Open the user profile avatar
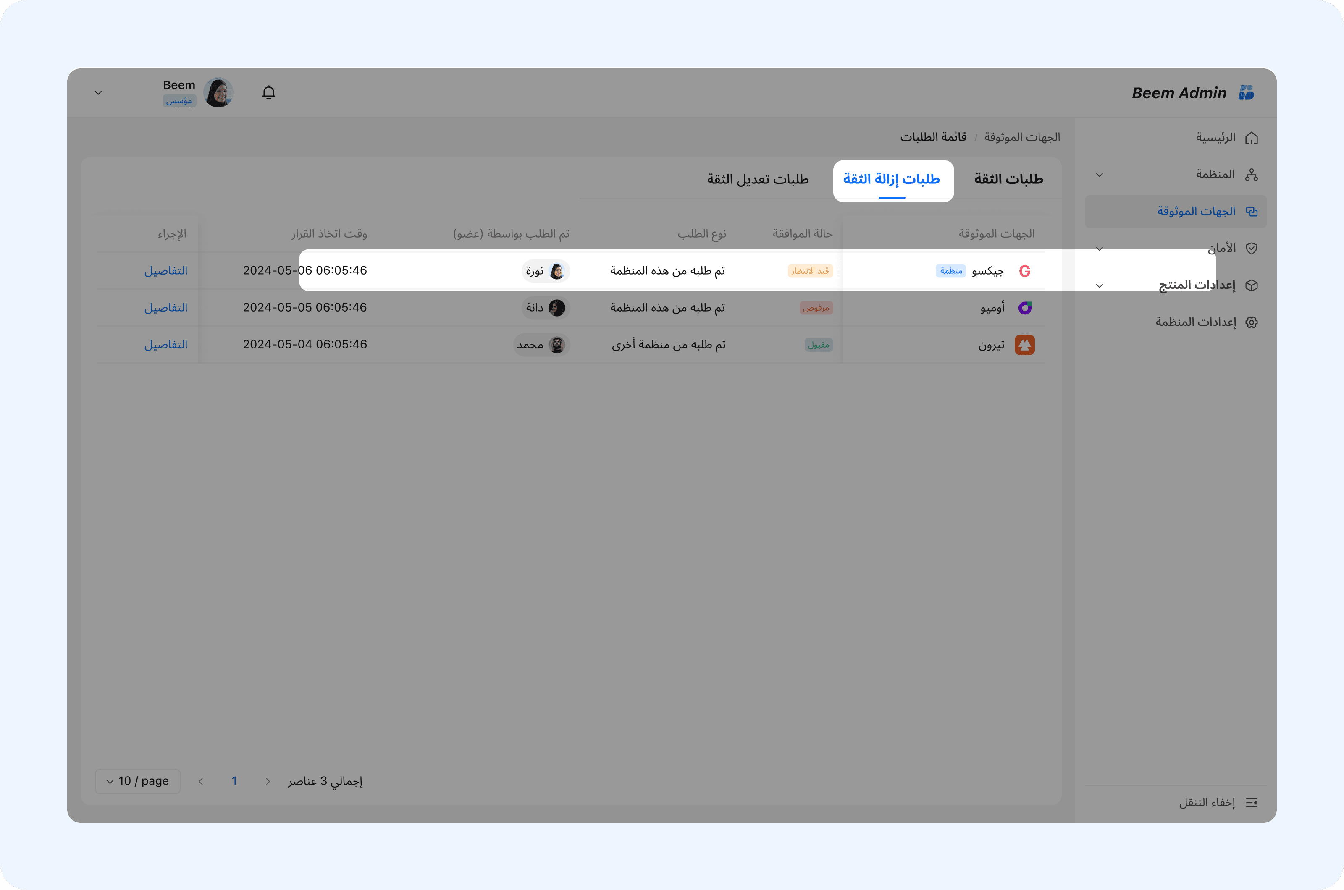1344x890 pixels. (x=218, y=92)
